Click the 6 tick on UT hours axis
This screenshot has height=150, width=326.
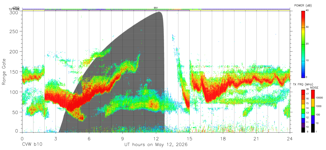coord(89,139)
